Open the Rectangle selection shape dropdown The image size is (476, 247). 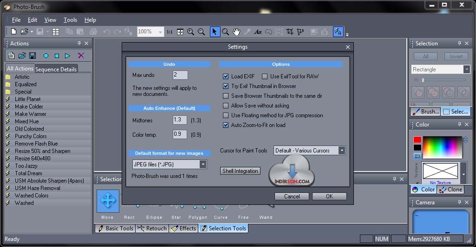click(x=467, y=70)
